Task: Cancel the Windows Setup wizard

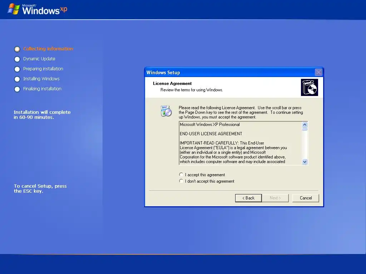Action: coord(306,198)
